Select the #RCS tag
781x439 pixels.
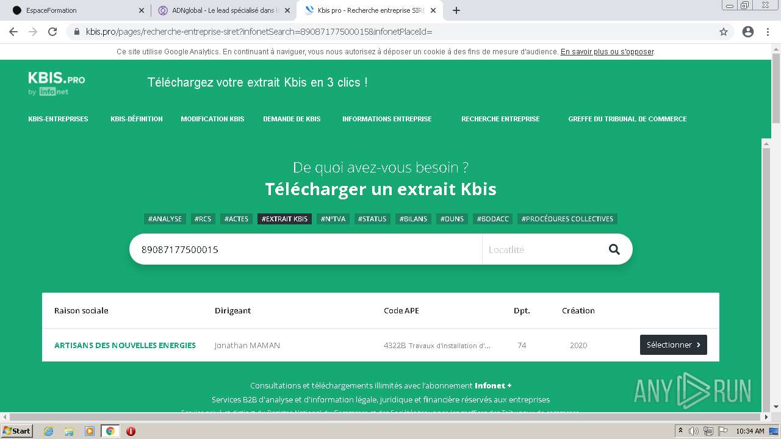[x=203, y=219]
